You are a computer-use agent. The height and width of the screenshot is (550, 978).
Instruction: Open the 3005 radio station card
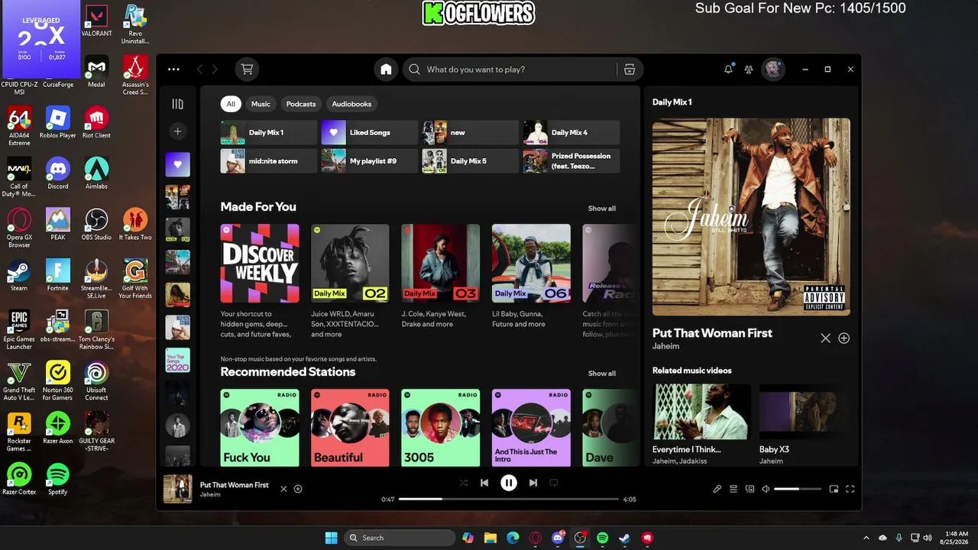point(441,428)
